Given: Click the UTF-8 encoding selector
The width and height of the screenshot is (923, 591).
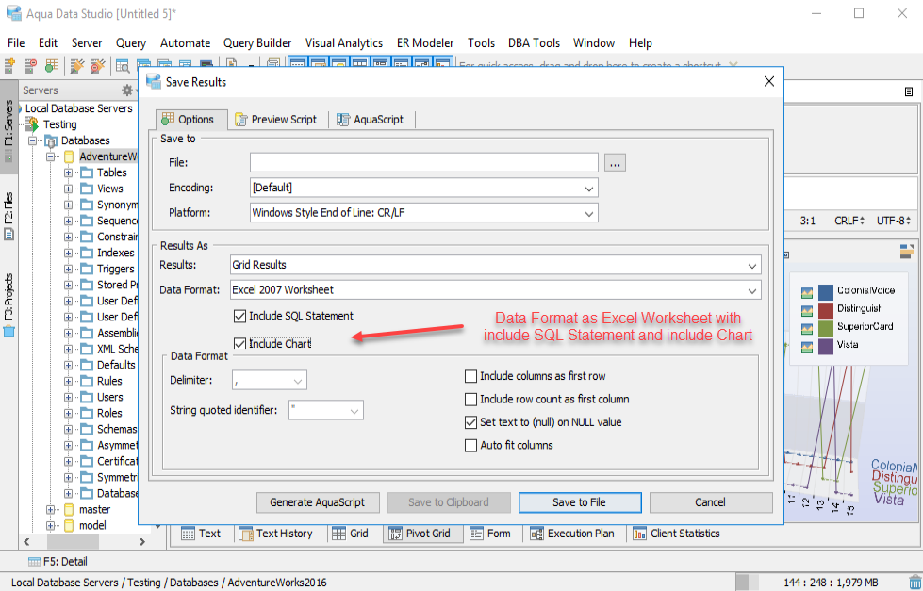Looking at the screenshot, I should (x=894, y=221).
